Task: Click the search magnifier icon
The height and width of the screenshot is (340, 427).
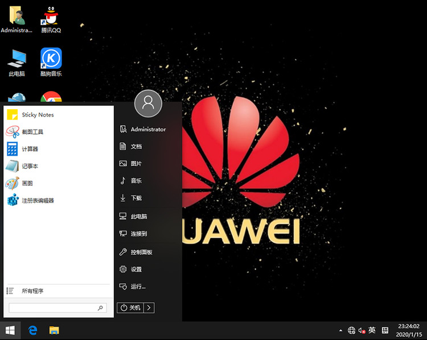Action: (100, 308)
